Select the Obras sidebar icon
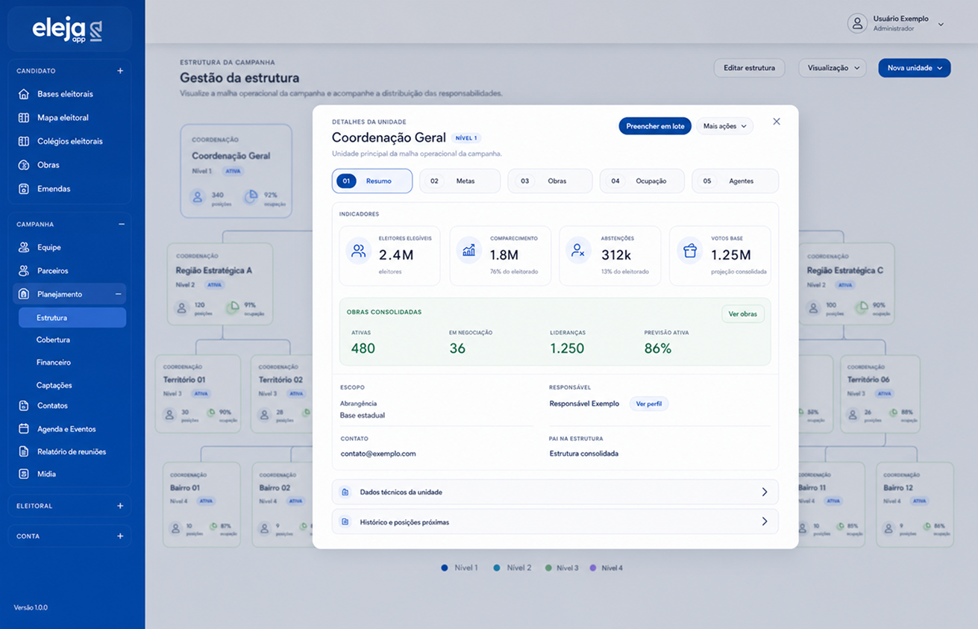Image resolution: width=978 pixels, height=629 pixels. [x=24, y=165]
